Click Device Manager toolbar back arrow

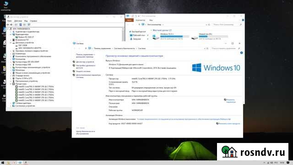pos(8,25)
